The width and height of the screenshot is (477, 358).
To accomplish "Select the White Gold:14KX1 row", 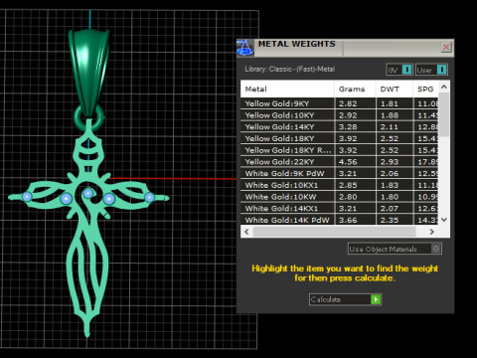I will point(340,208).
